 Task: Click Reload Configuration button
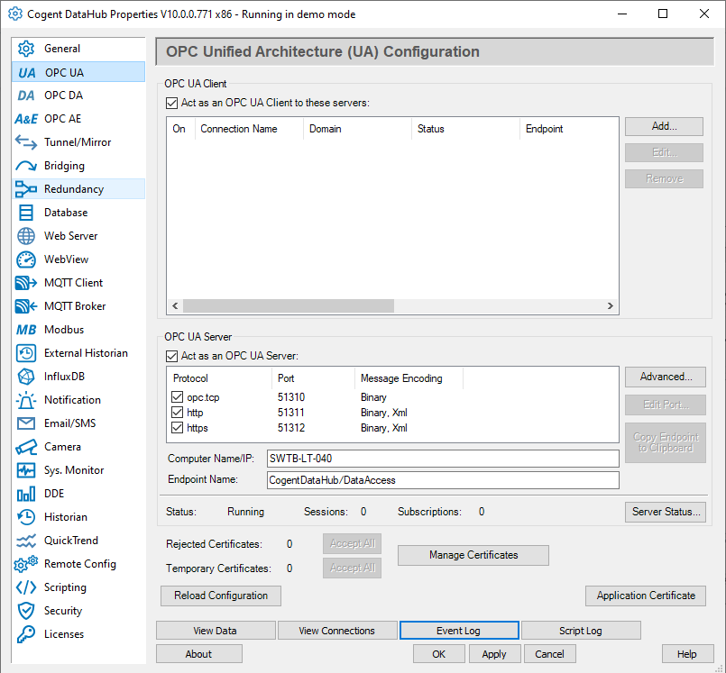pyautogui.click(x=221, y=596)
